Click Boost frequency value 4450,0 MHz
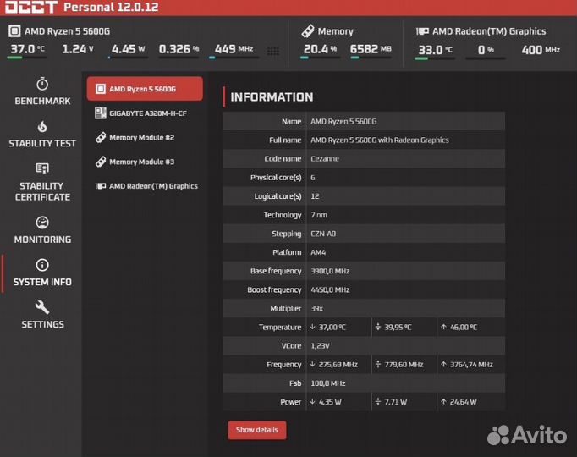Viewport: 577px width, 457px height. pos(330,290)
